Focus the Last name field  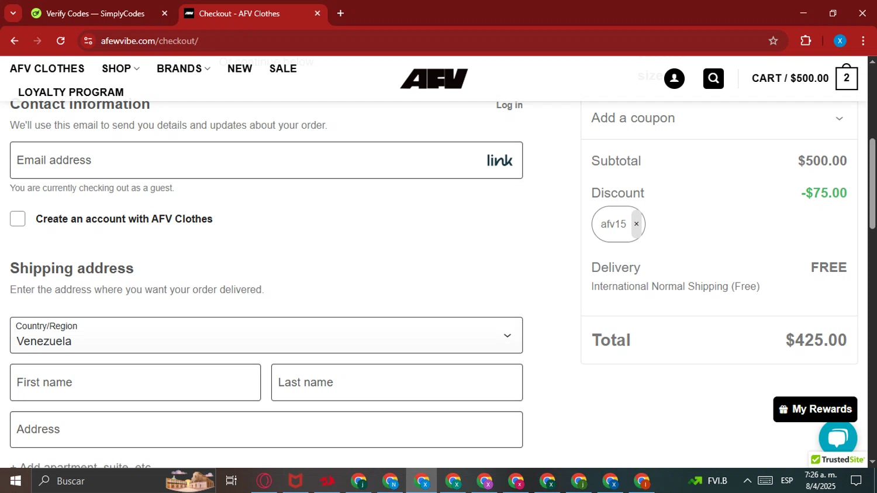397,382
